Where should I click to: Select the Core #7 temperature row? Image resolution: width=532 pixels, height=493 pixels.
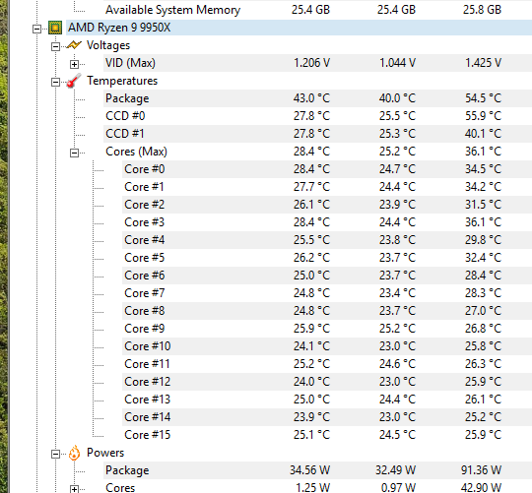pos(327,293)
